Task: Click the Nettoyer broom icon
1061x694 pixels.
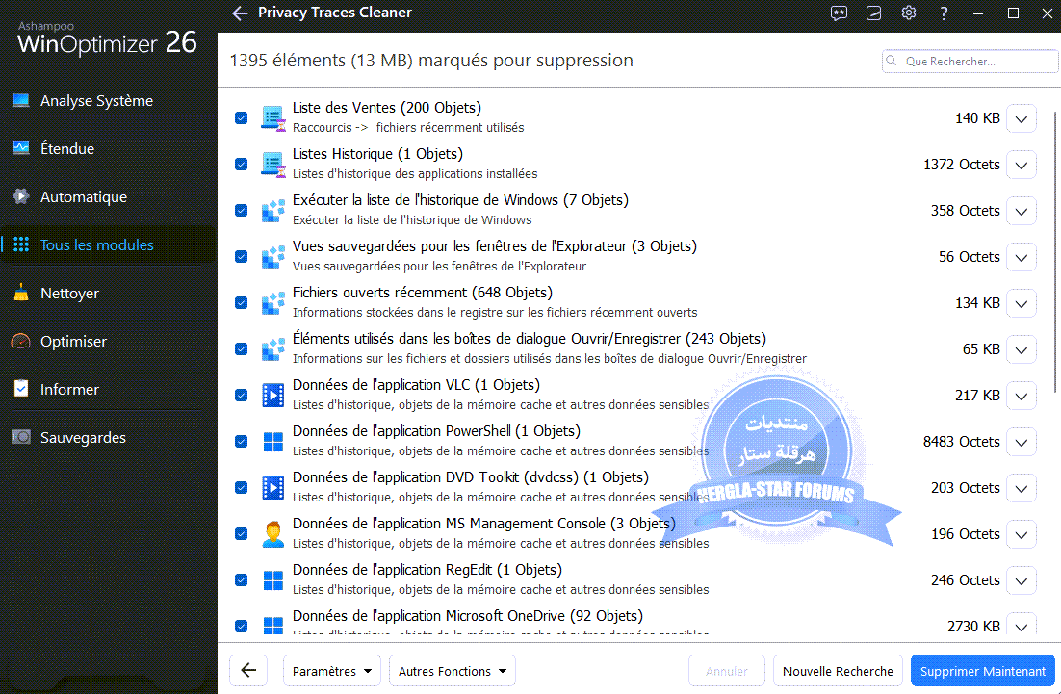Action: click(21, 293)
